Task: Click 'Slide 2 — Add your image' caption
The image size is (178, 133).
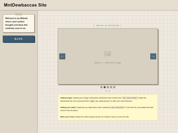Action: click(x=107, y=63)
